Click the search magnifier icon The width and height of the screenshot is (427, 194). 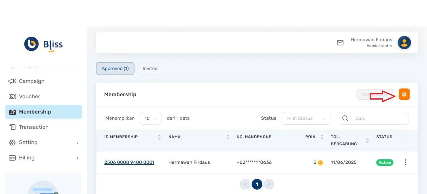pyautogui.click(x=345, y=118)
